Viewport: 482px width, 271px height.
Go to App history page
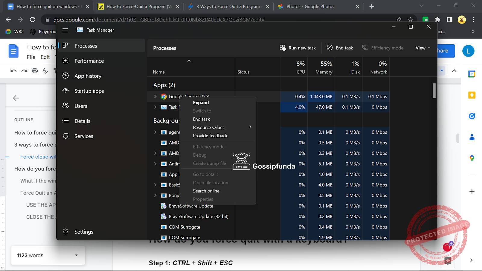point(88,76)
